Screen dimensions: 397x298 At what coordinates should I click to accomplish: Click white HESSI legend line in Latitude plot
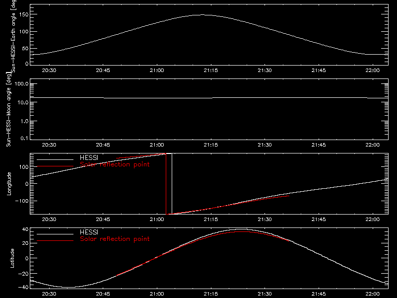tap(55, 234)
